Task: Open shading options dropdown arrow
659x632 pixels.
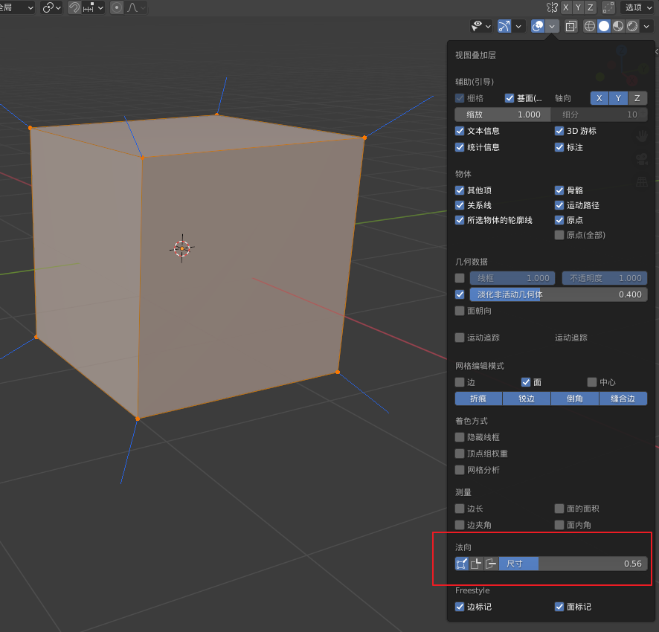Action: tap(646, 26)
